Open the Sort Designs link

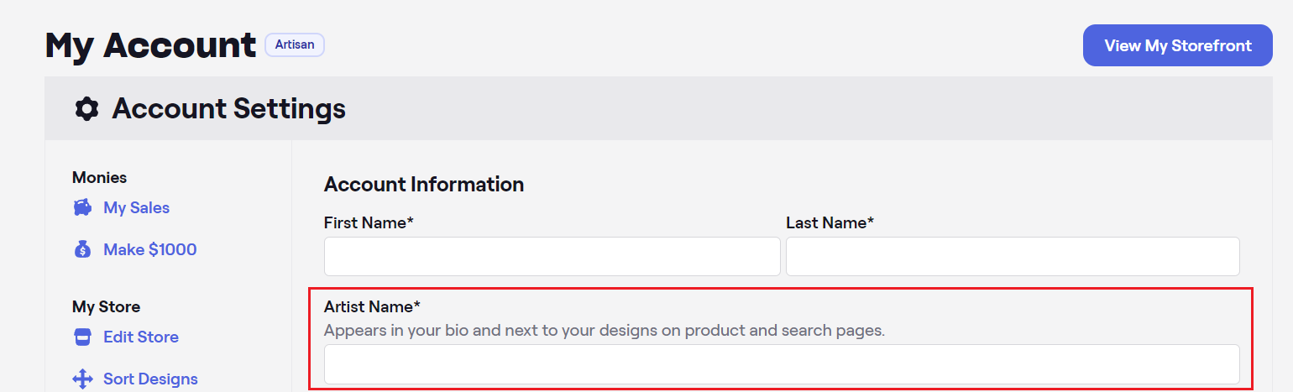[x=150, y=379]
